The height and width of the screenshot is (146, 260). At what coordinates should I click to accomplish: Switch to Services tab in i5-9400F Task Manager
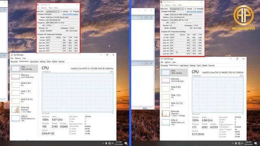(211, 66)
